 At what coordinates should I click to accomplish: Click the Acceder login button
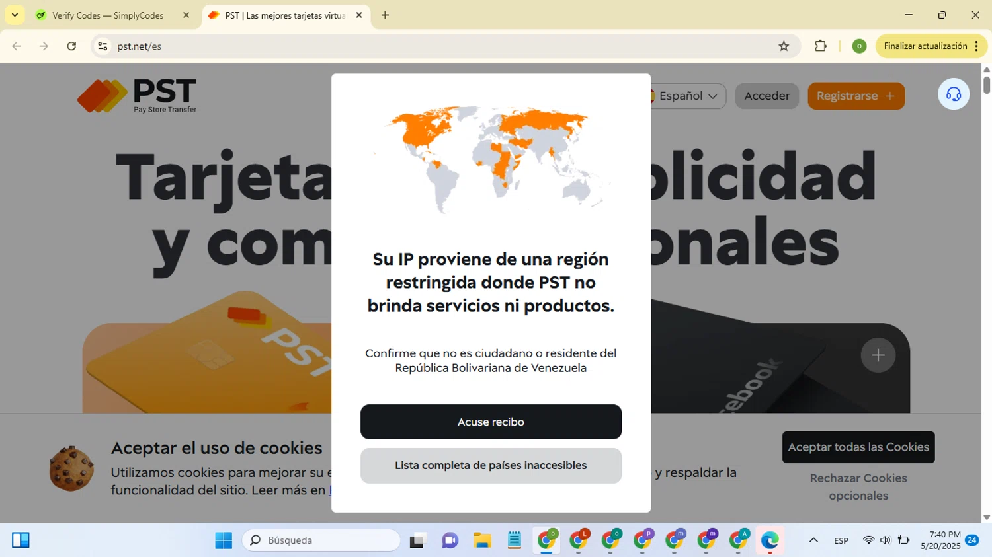click(767, 96)
